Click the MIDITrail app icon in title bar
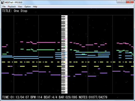135x101 pixels. coord(3,2)
